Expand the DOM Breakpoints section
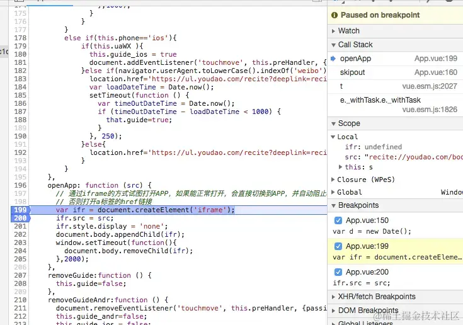This screenshot has height=325, width=463. pos(333,311)
